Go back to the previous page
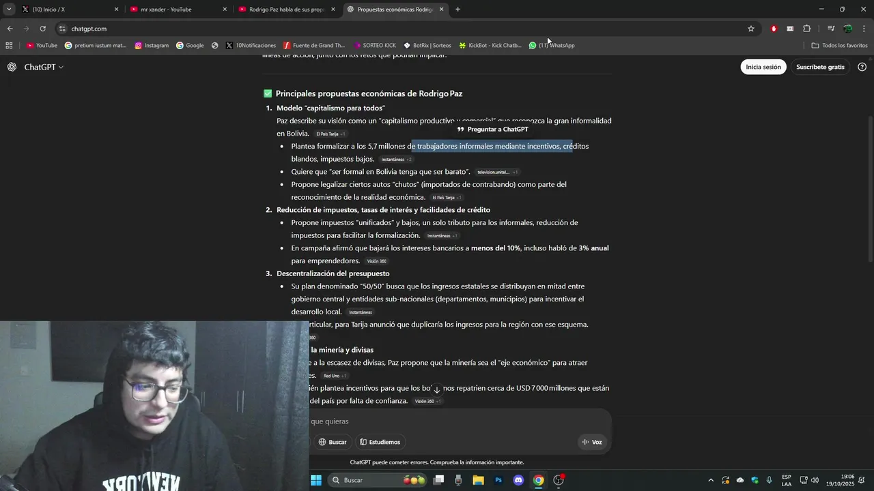 [10, 29]
